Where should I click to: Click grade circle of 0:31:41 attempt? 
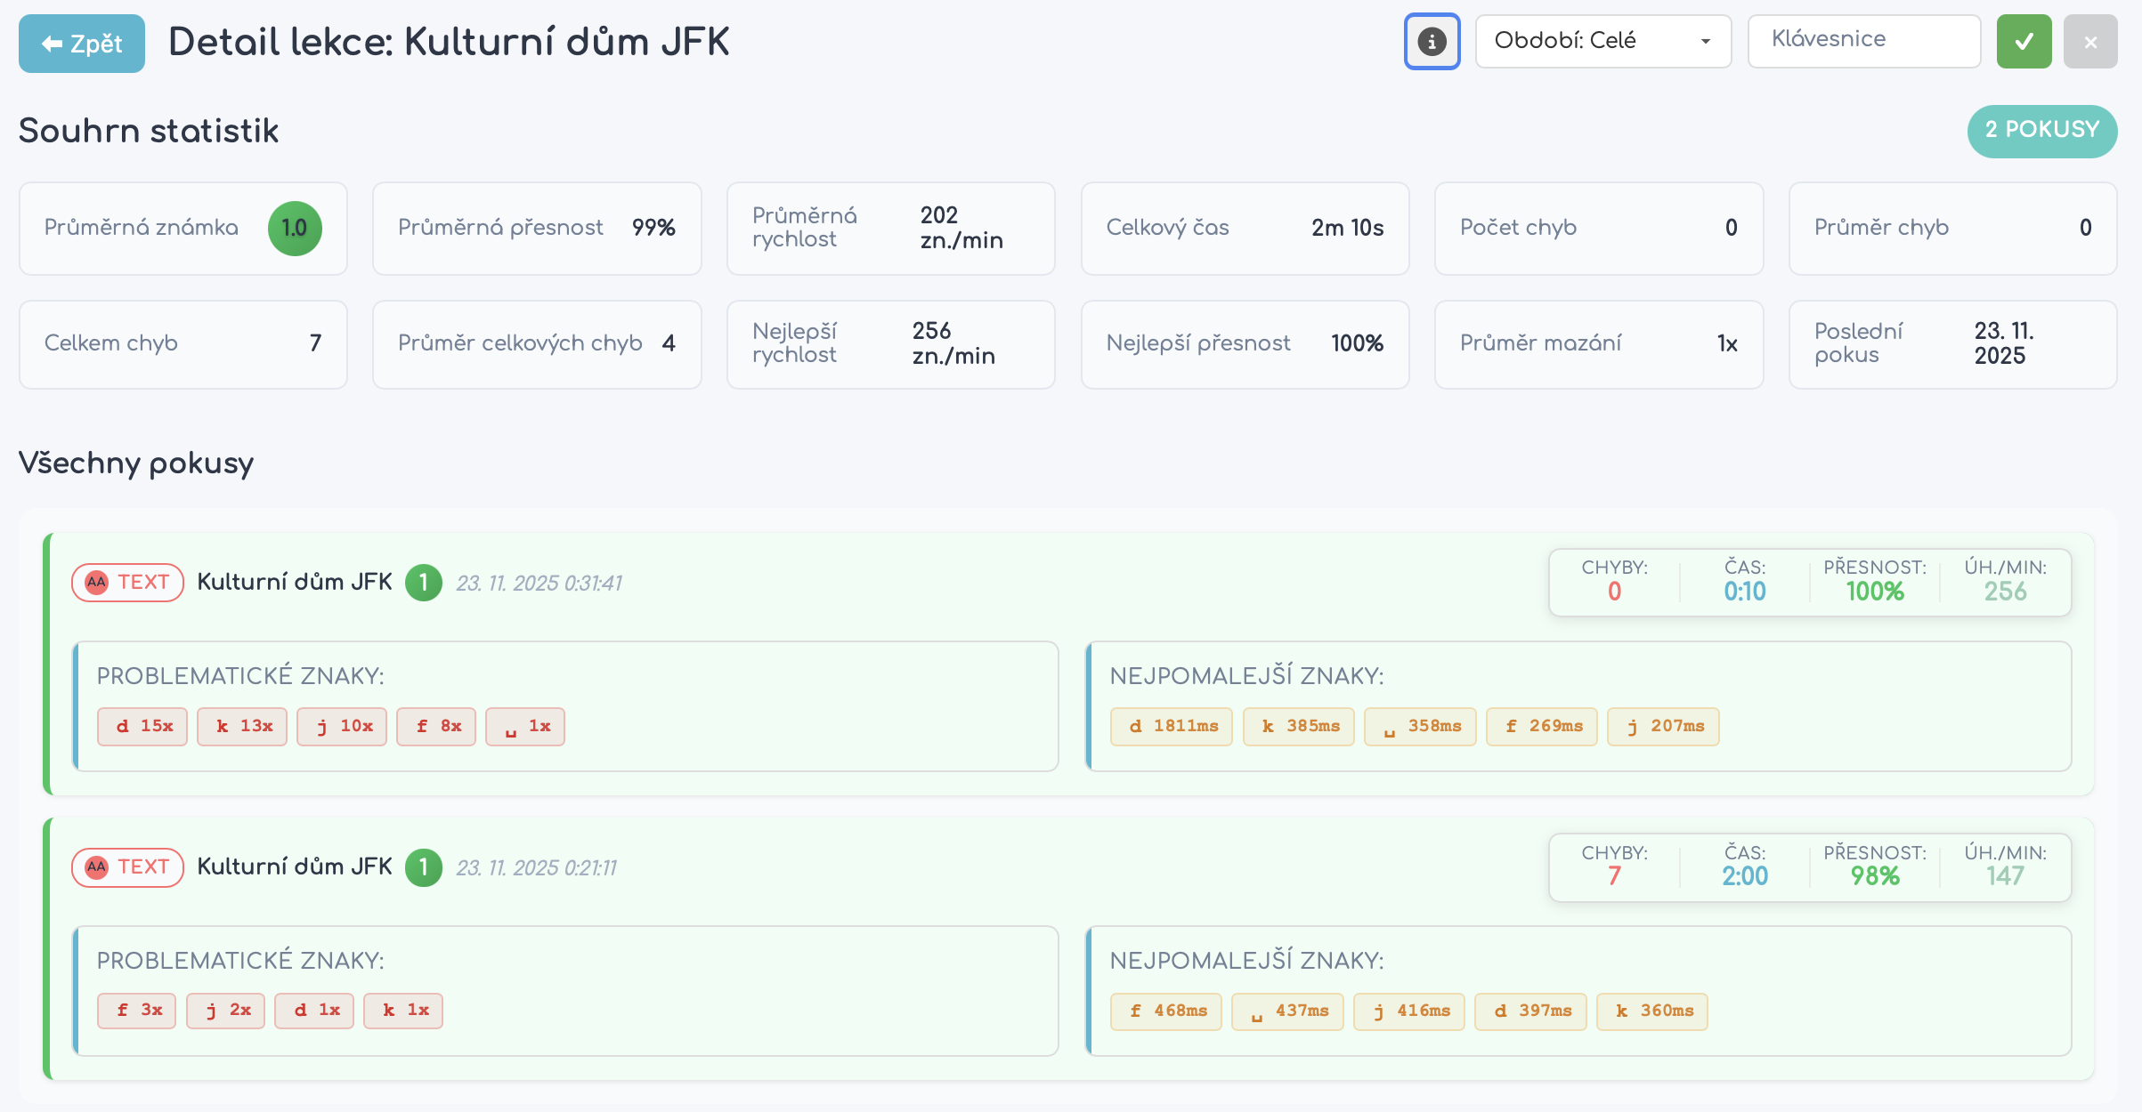[424, 583]
